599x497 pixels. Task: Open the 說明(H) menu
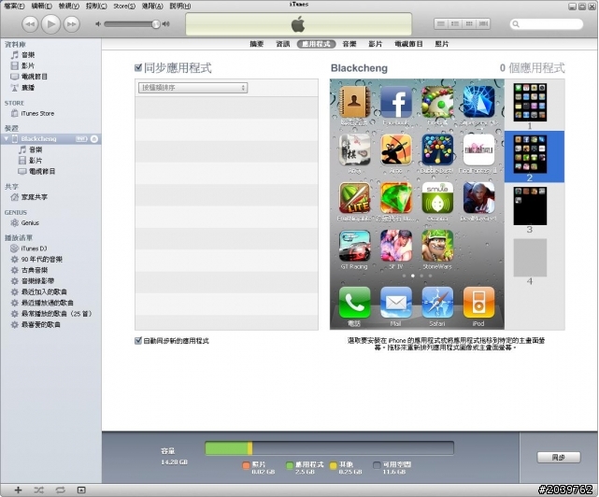(x=180, y=7)
